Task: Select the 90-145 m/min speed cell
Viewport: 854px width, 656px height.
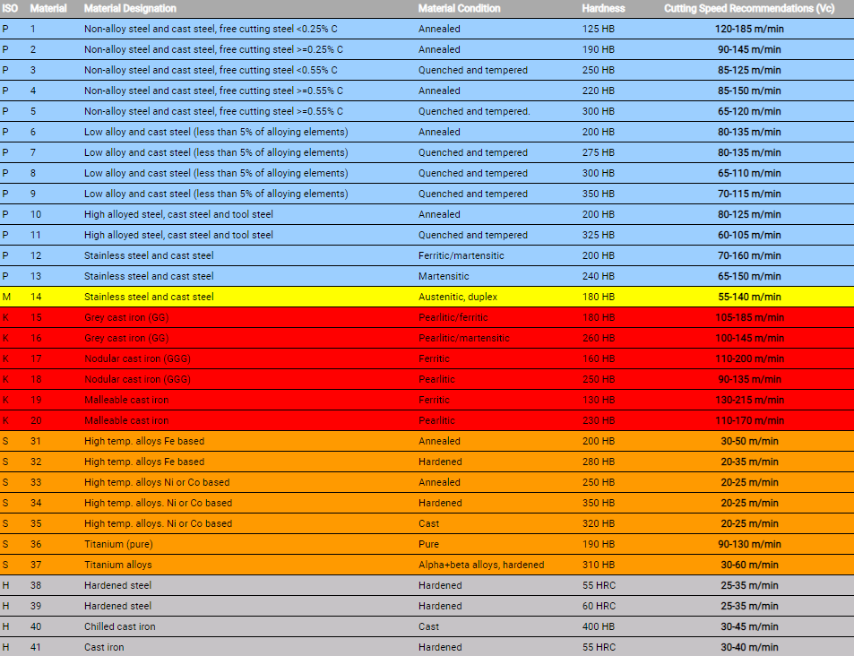Action: (749, 49)
